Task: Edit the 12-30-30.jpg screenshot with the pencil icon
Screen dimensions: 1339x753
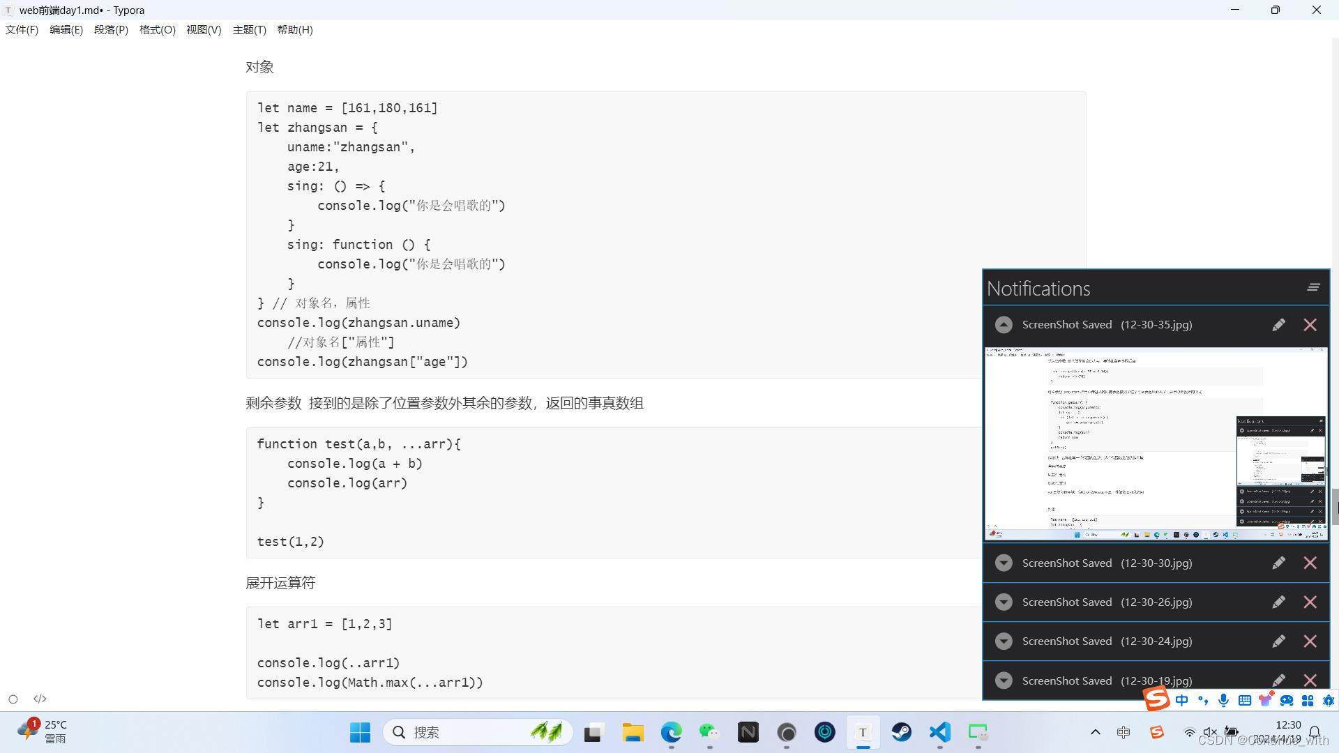Action: [1278, 563]
